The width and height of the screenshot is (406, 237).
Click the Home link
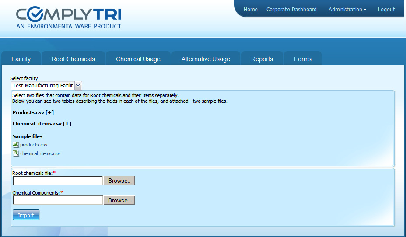click(x=251, y=10)
